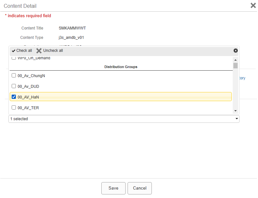Toggle the partially visible WP0_On_Demand checkbox
Image resolution: width=258 pixels, height=198 pixels.
pos(14,58)
